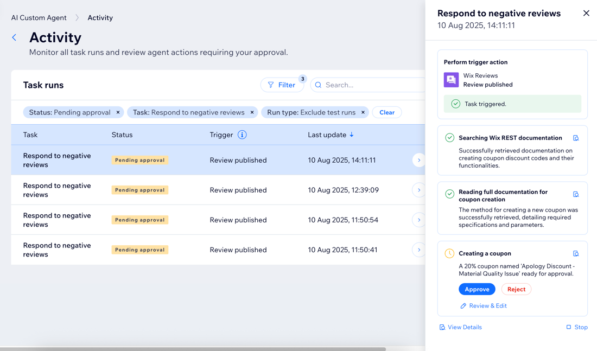Remove the Run type: Exclude test runs filter
The height and width of the screenshot is (351, 597).
(x=363, y=112)
